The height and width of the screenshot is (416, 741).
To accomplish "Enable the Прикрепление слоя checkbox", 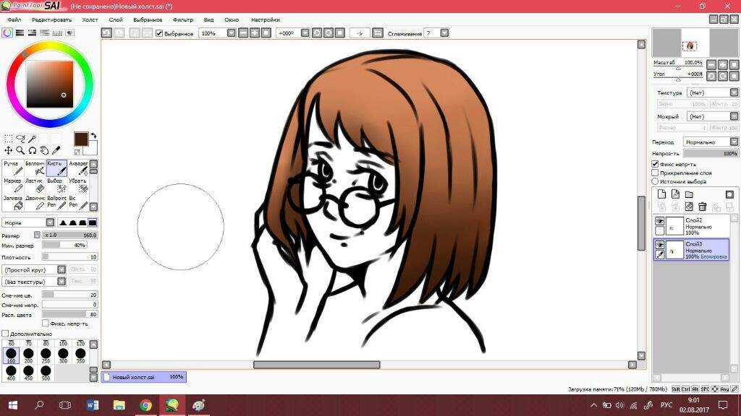I will pos(656,173).
